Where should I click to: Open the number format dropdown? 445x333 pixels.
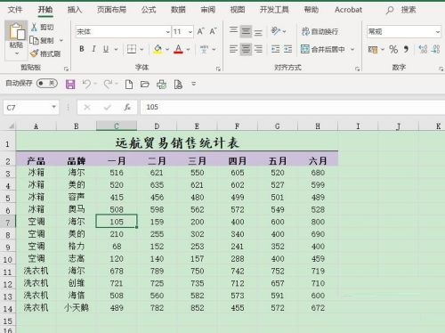[x=438, y=32]
